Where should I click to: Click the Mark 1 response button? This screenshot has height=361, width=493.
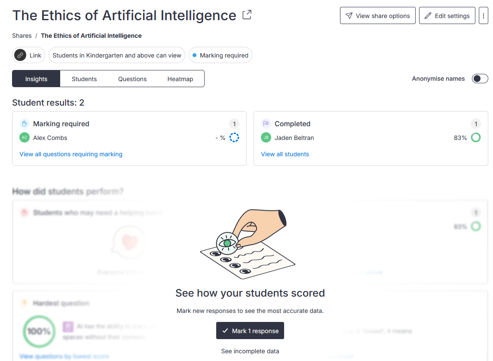[250, 331]
